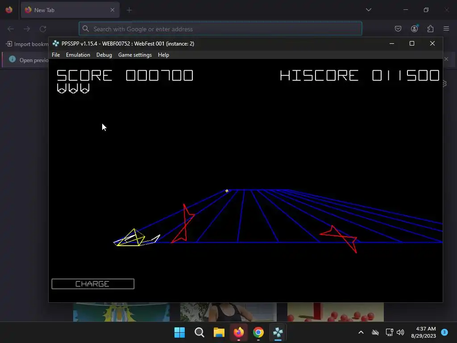The image size is (457, 343).
Task: Click the info icon in notification bar
Action: tap(12, 59)
